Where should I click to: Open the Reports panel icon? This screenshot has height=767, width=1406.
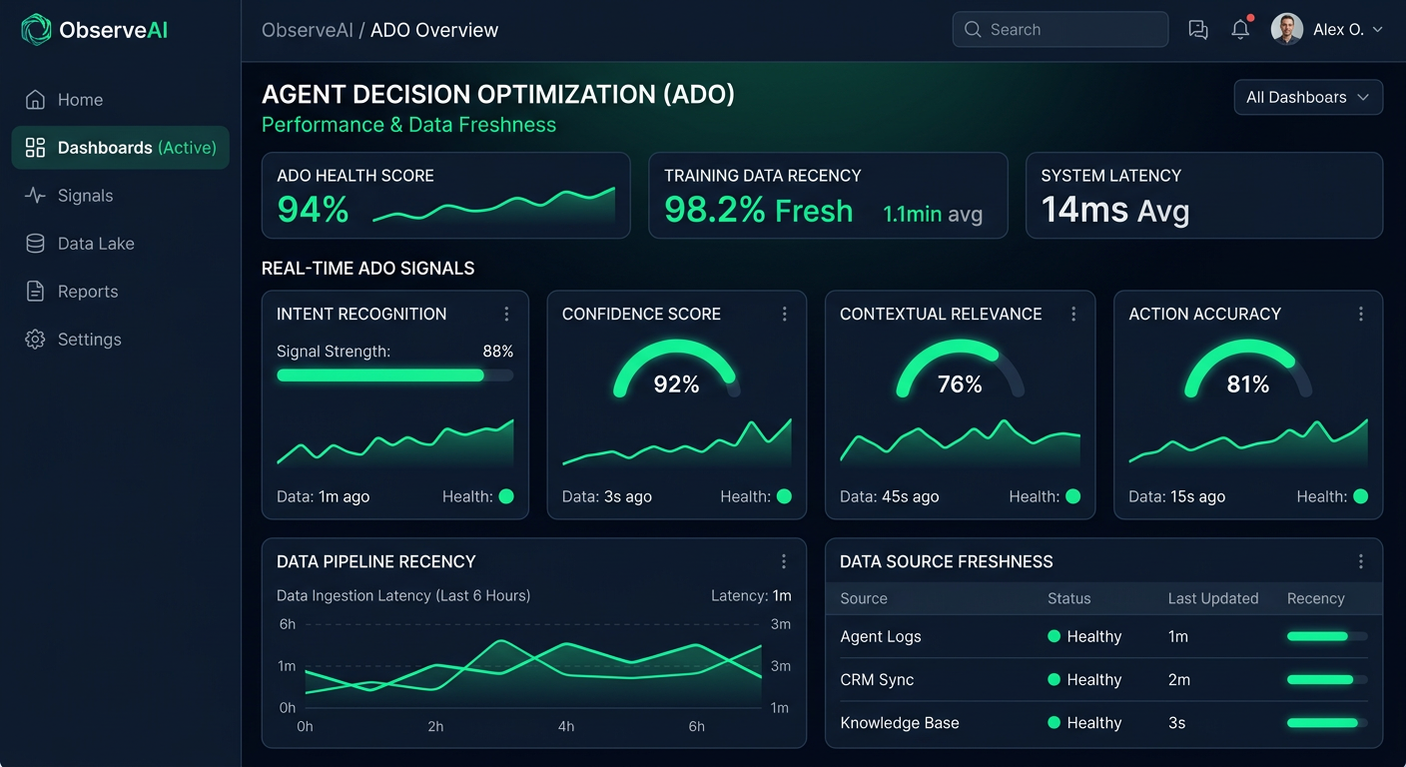[x=35, y=291]
